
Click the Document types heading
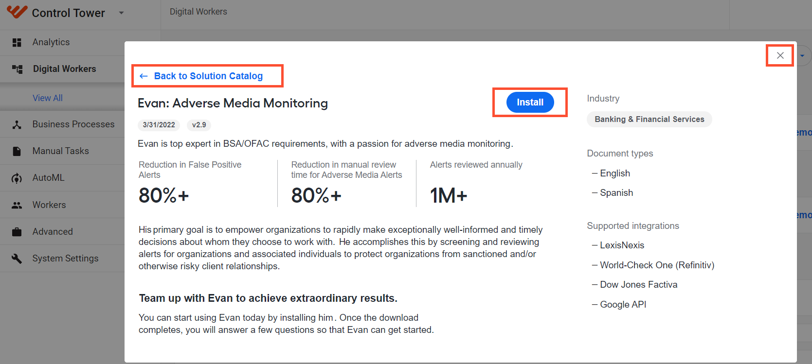tap(620, 154)
